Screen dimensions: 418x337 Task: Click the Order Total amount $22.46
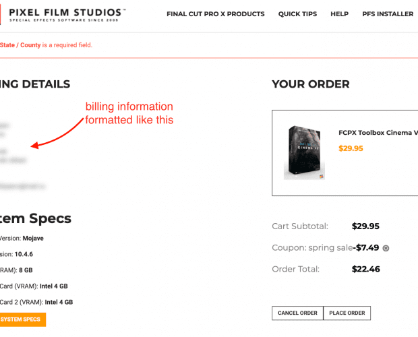[365, 269]
